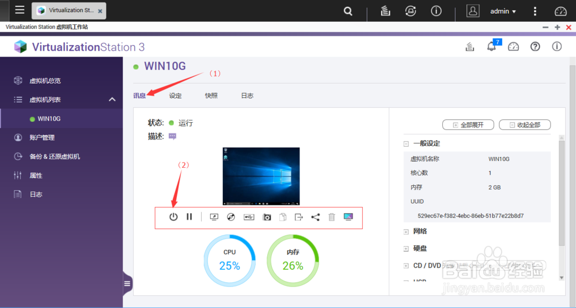Viewport: 576px width, 308px height.
Task: Collapse the 虚拟机列表 chevron
Action: click(x=112, y=99)
